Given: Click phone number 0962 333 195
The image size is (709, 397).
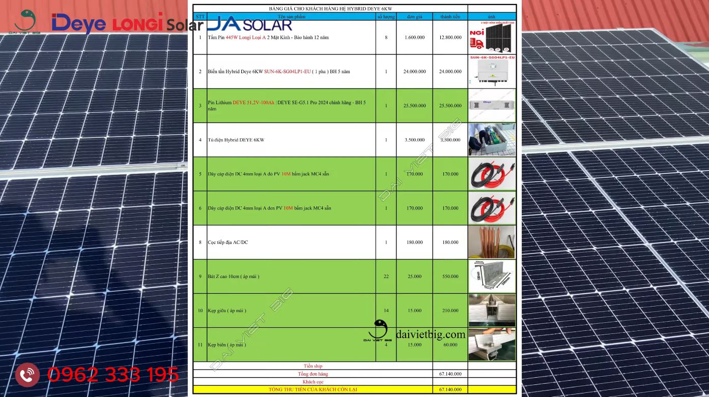Looking at the screenshot, I should point(113,375).
